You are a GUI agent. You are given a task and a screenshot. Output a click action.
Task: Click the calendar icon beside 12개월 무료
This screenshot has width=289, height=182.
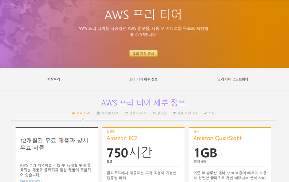coord(98,113)
